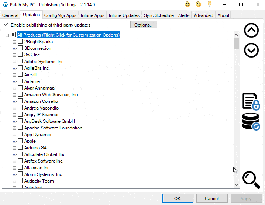Click the light bulb idea icon
This screenshot has width=265, height=205.
(x=210, y=4)
